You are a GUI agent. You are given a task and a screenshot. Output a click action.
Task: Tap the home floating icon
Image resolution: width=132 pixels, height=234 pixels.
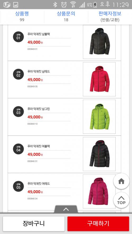[121, 181]
